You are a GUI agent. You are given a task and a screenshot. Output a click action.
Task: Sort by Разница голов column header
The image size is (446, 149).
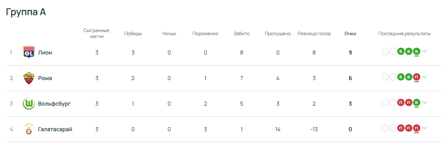pyautogui.click(x=314, y=34)
